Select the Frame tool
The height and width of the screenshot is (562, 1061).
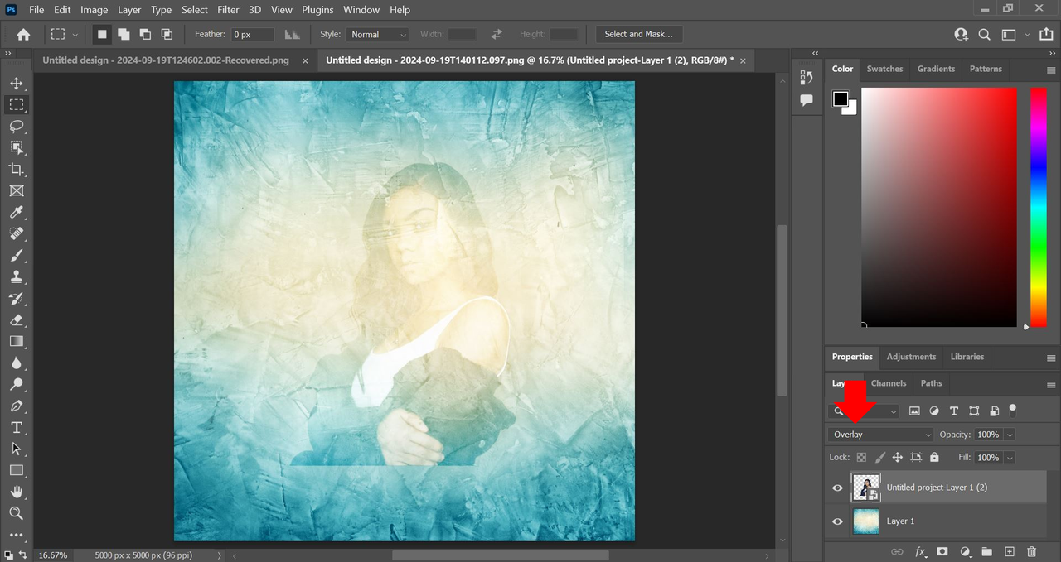coord(16,191)
